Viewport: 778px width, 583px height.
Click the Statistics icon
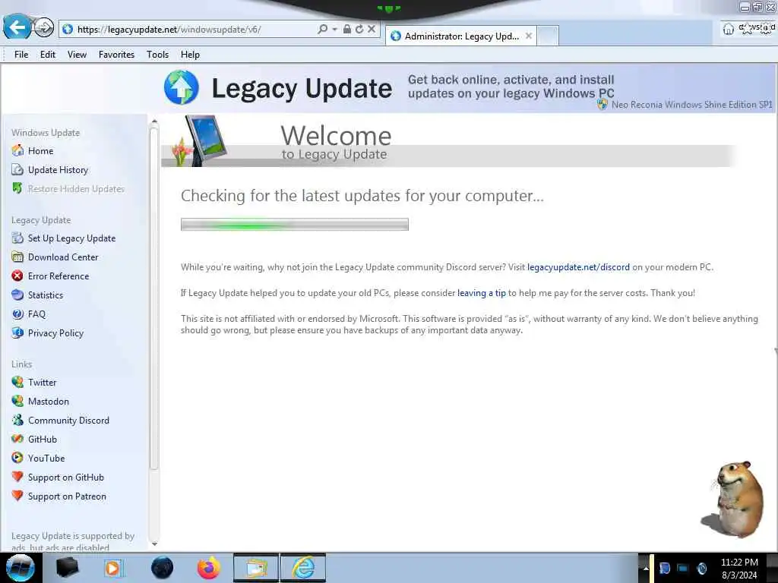[x=17, y=295]
